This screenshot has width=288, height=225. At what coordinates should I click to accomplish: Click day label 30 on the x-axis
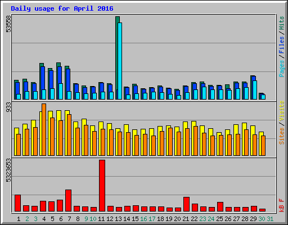[262, 219]
